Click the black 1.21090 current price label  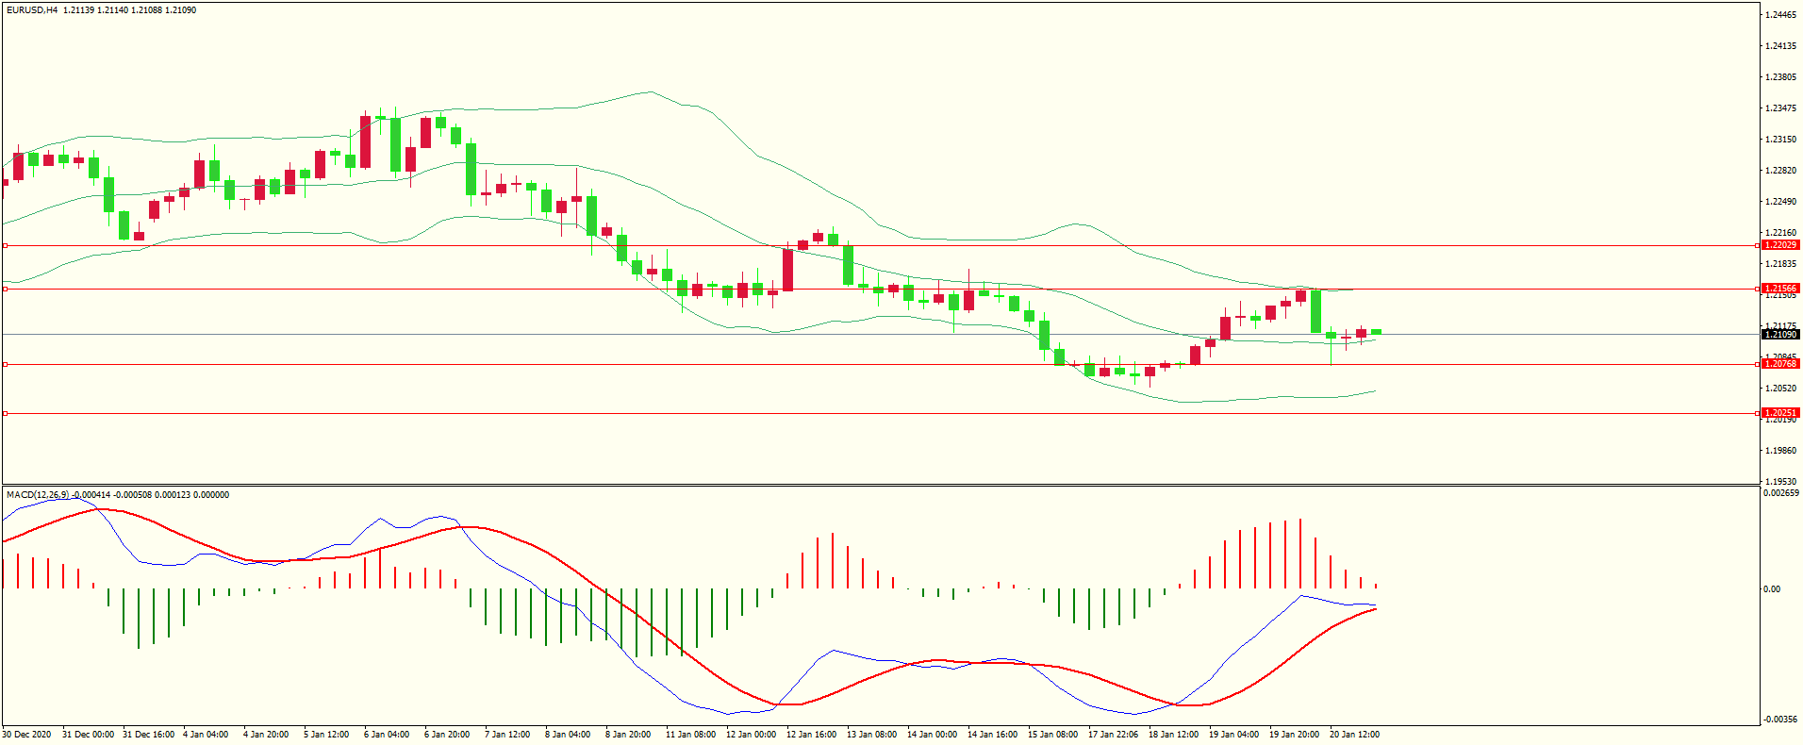point(1780,335)
